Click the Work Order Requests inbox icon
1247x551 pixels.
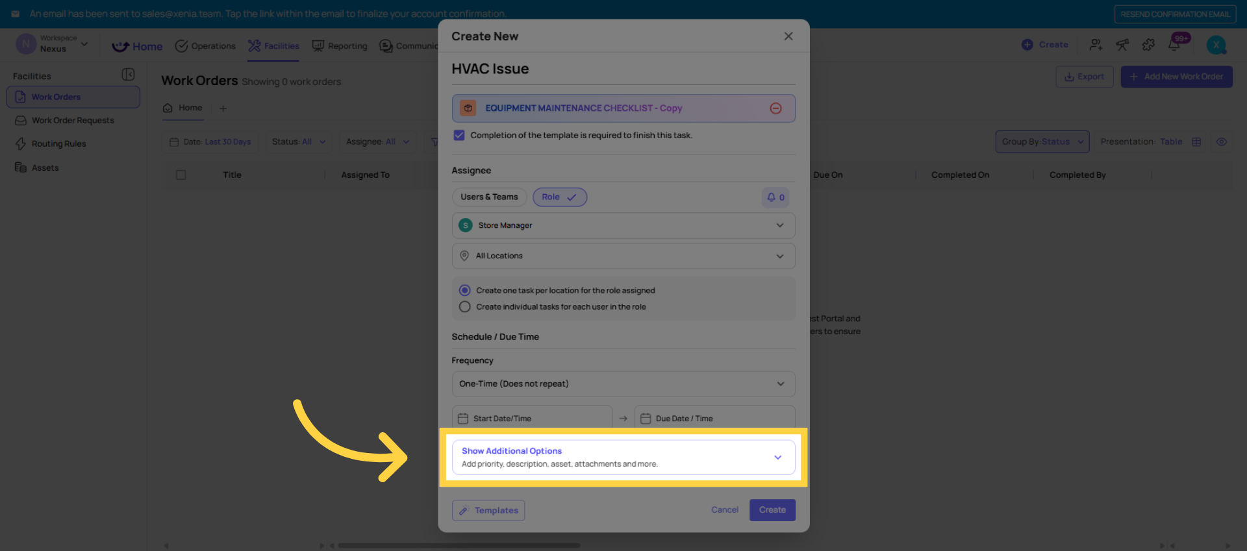click(x=21, y=120)
